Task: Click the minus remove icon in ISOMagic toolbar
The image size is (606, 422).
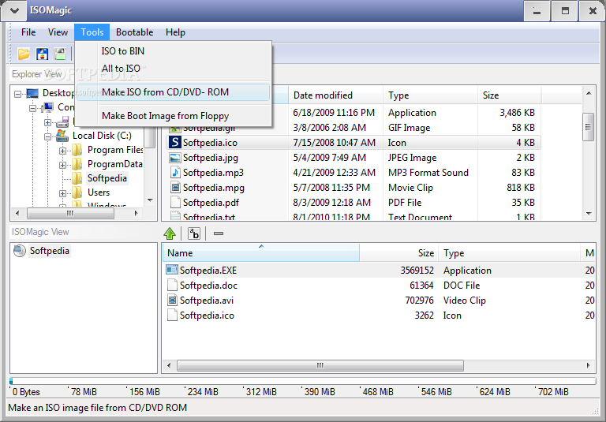Action: click(219, 233)
